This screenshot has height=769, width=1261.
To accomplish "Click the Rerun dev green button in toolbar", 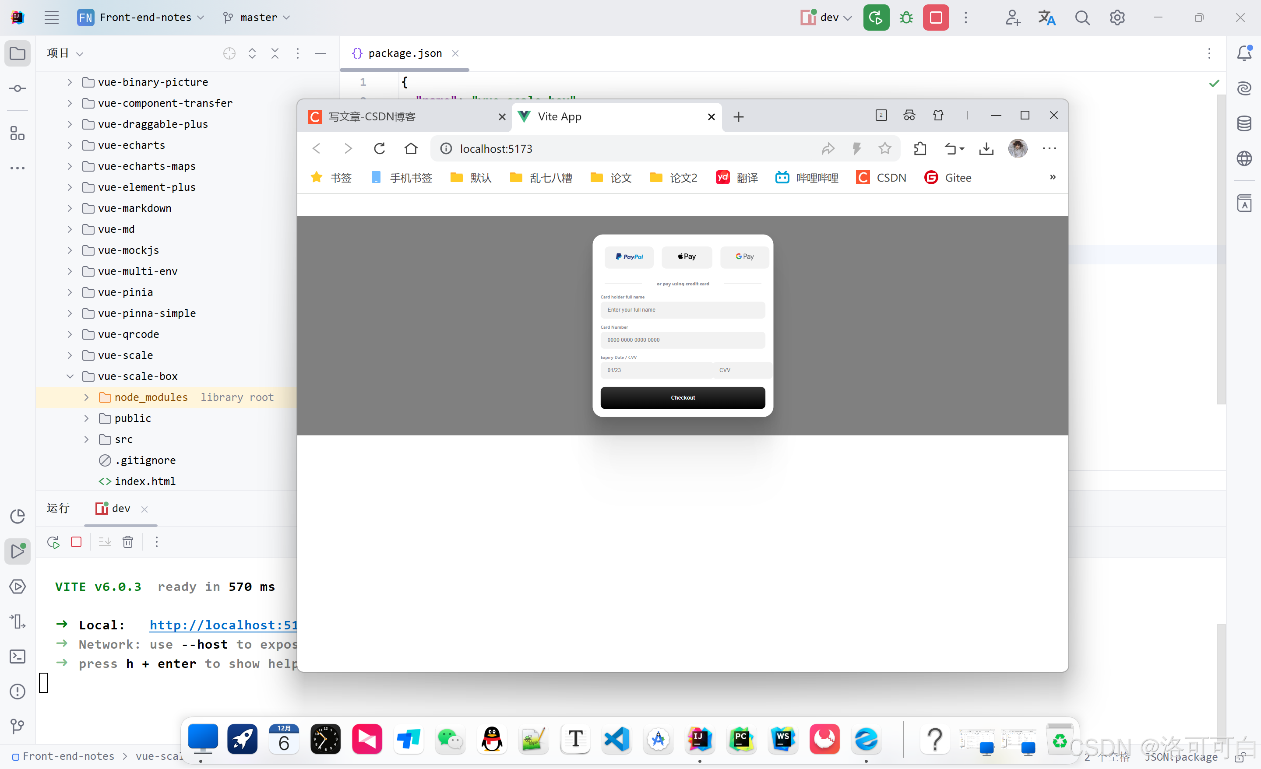I will pos(876,18).
